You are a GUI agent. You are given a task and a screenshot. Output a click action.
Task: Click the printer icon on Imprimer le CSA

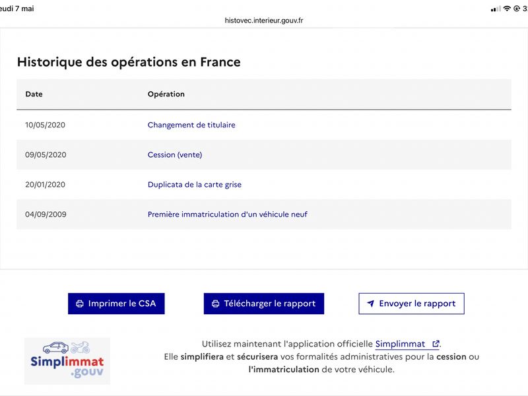click(x=80, y=304)
